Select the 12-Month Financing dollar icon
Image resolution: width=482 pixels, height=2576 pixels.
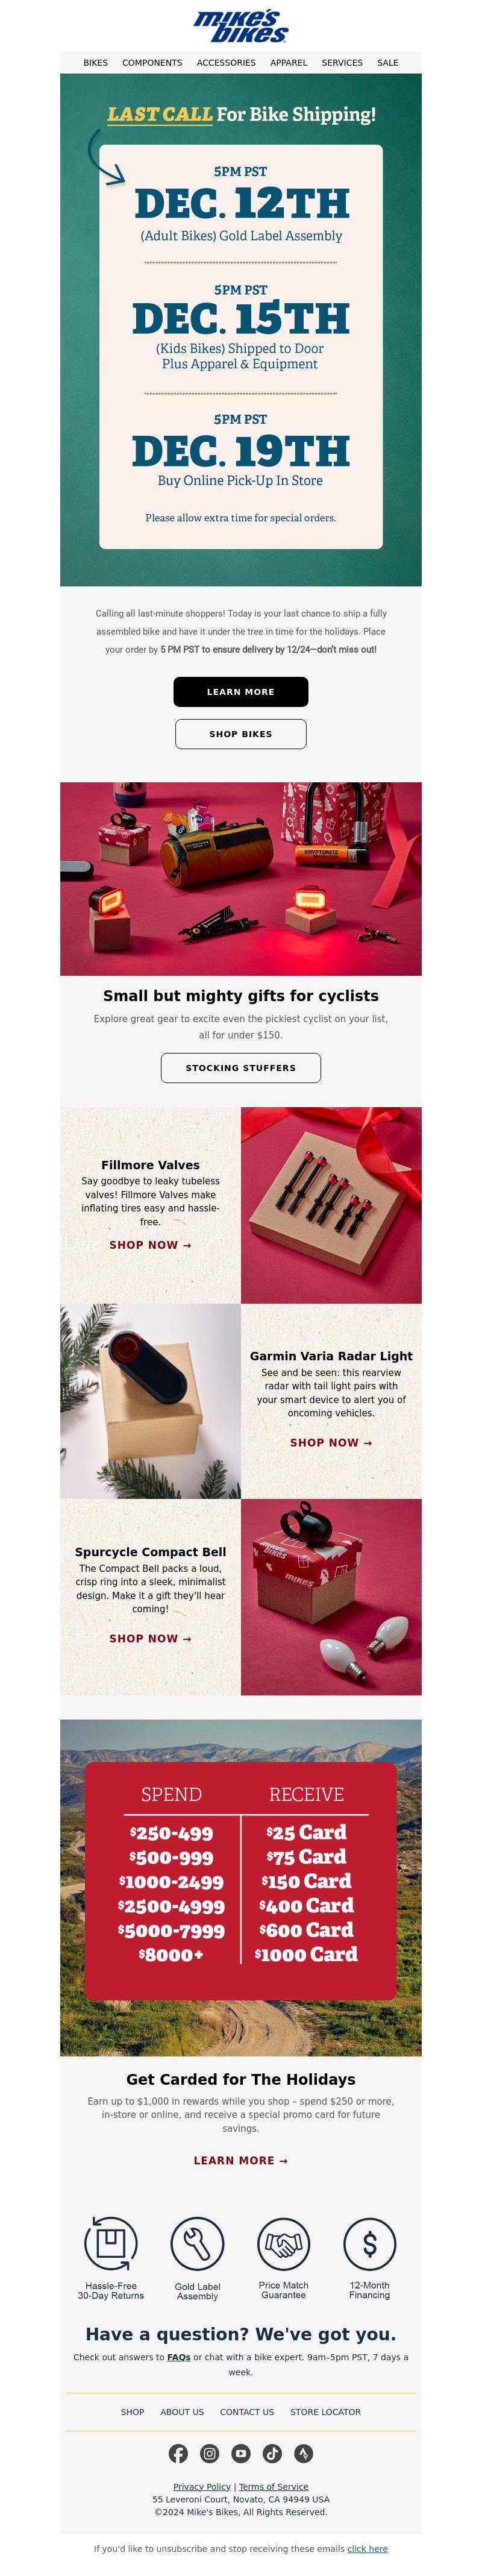pyautogui.click(x=370, y=2243)
